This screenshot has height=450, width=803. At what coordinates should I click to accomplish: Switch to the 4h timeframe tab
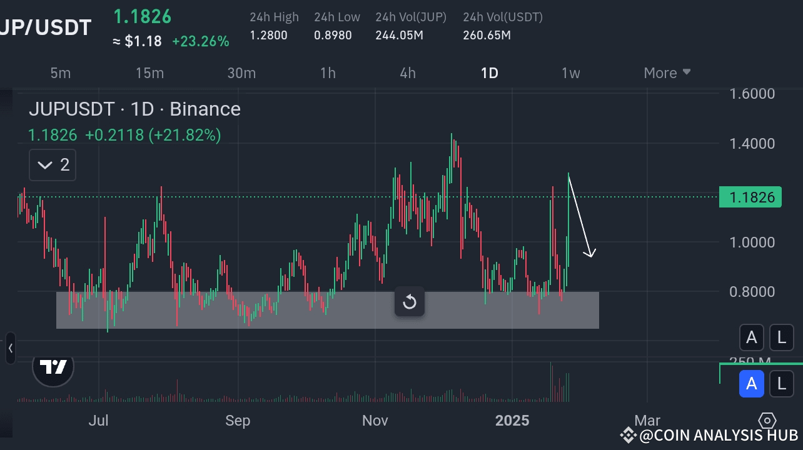point(408,73)
